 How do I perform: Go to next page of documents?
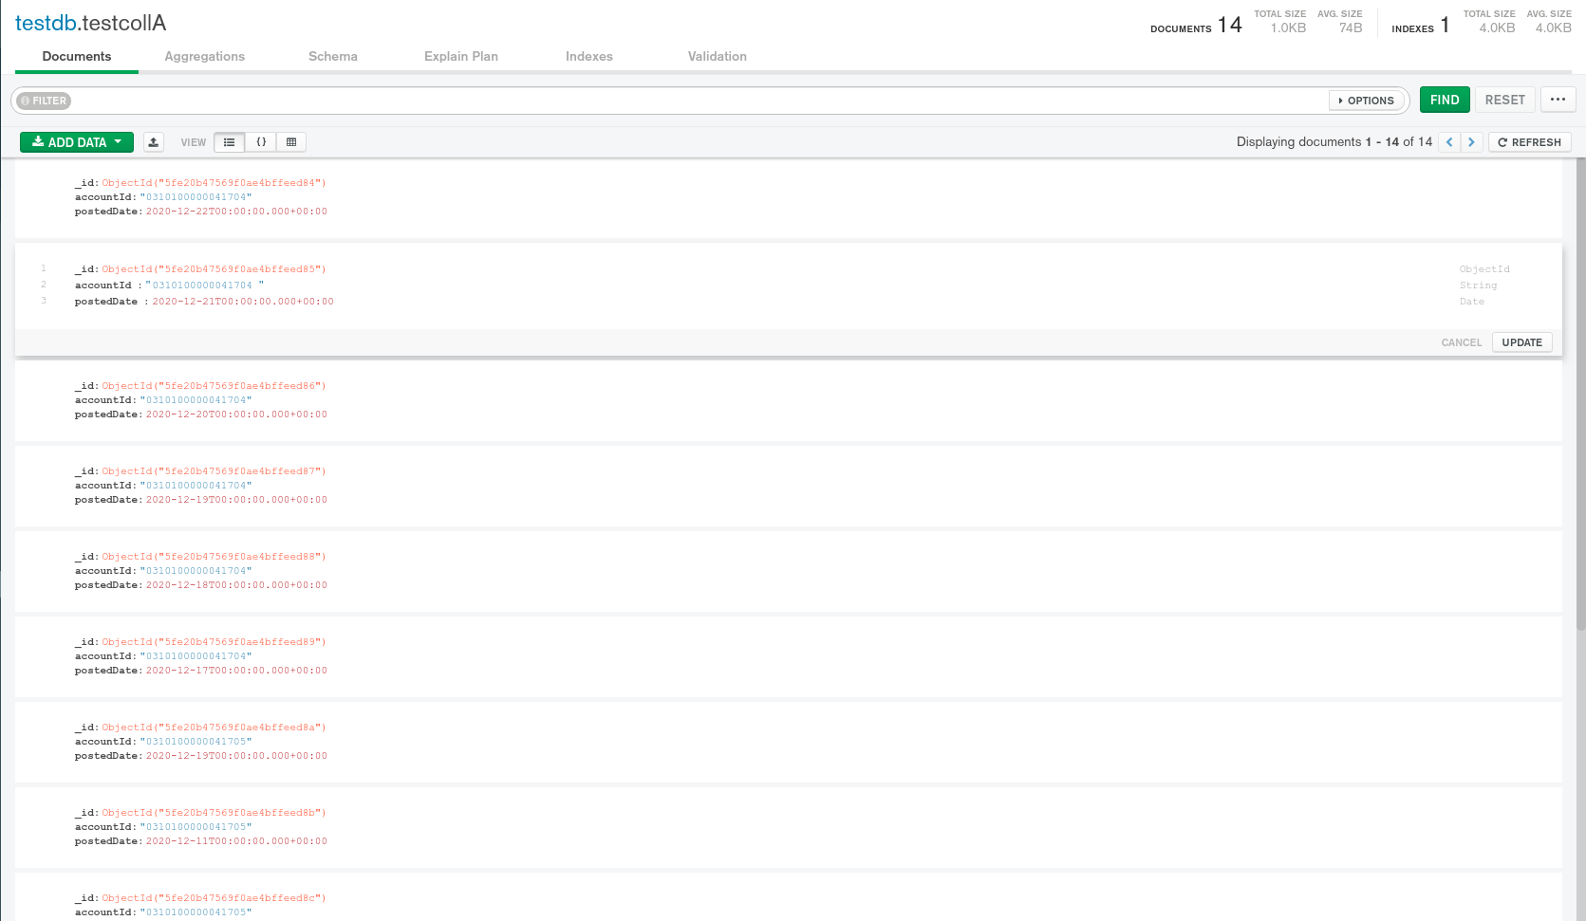[x=1471, y=142]
